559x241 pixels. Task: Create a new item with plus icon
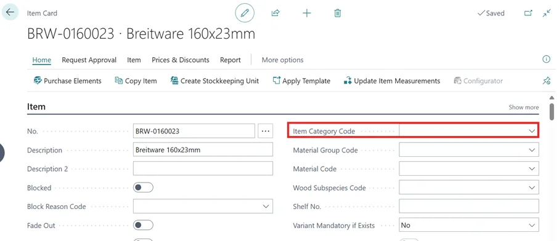[306, 13]
